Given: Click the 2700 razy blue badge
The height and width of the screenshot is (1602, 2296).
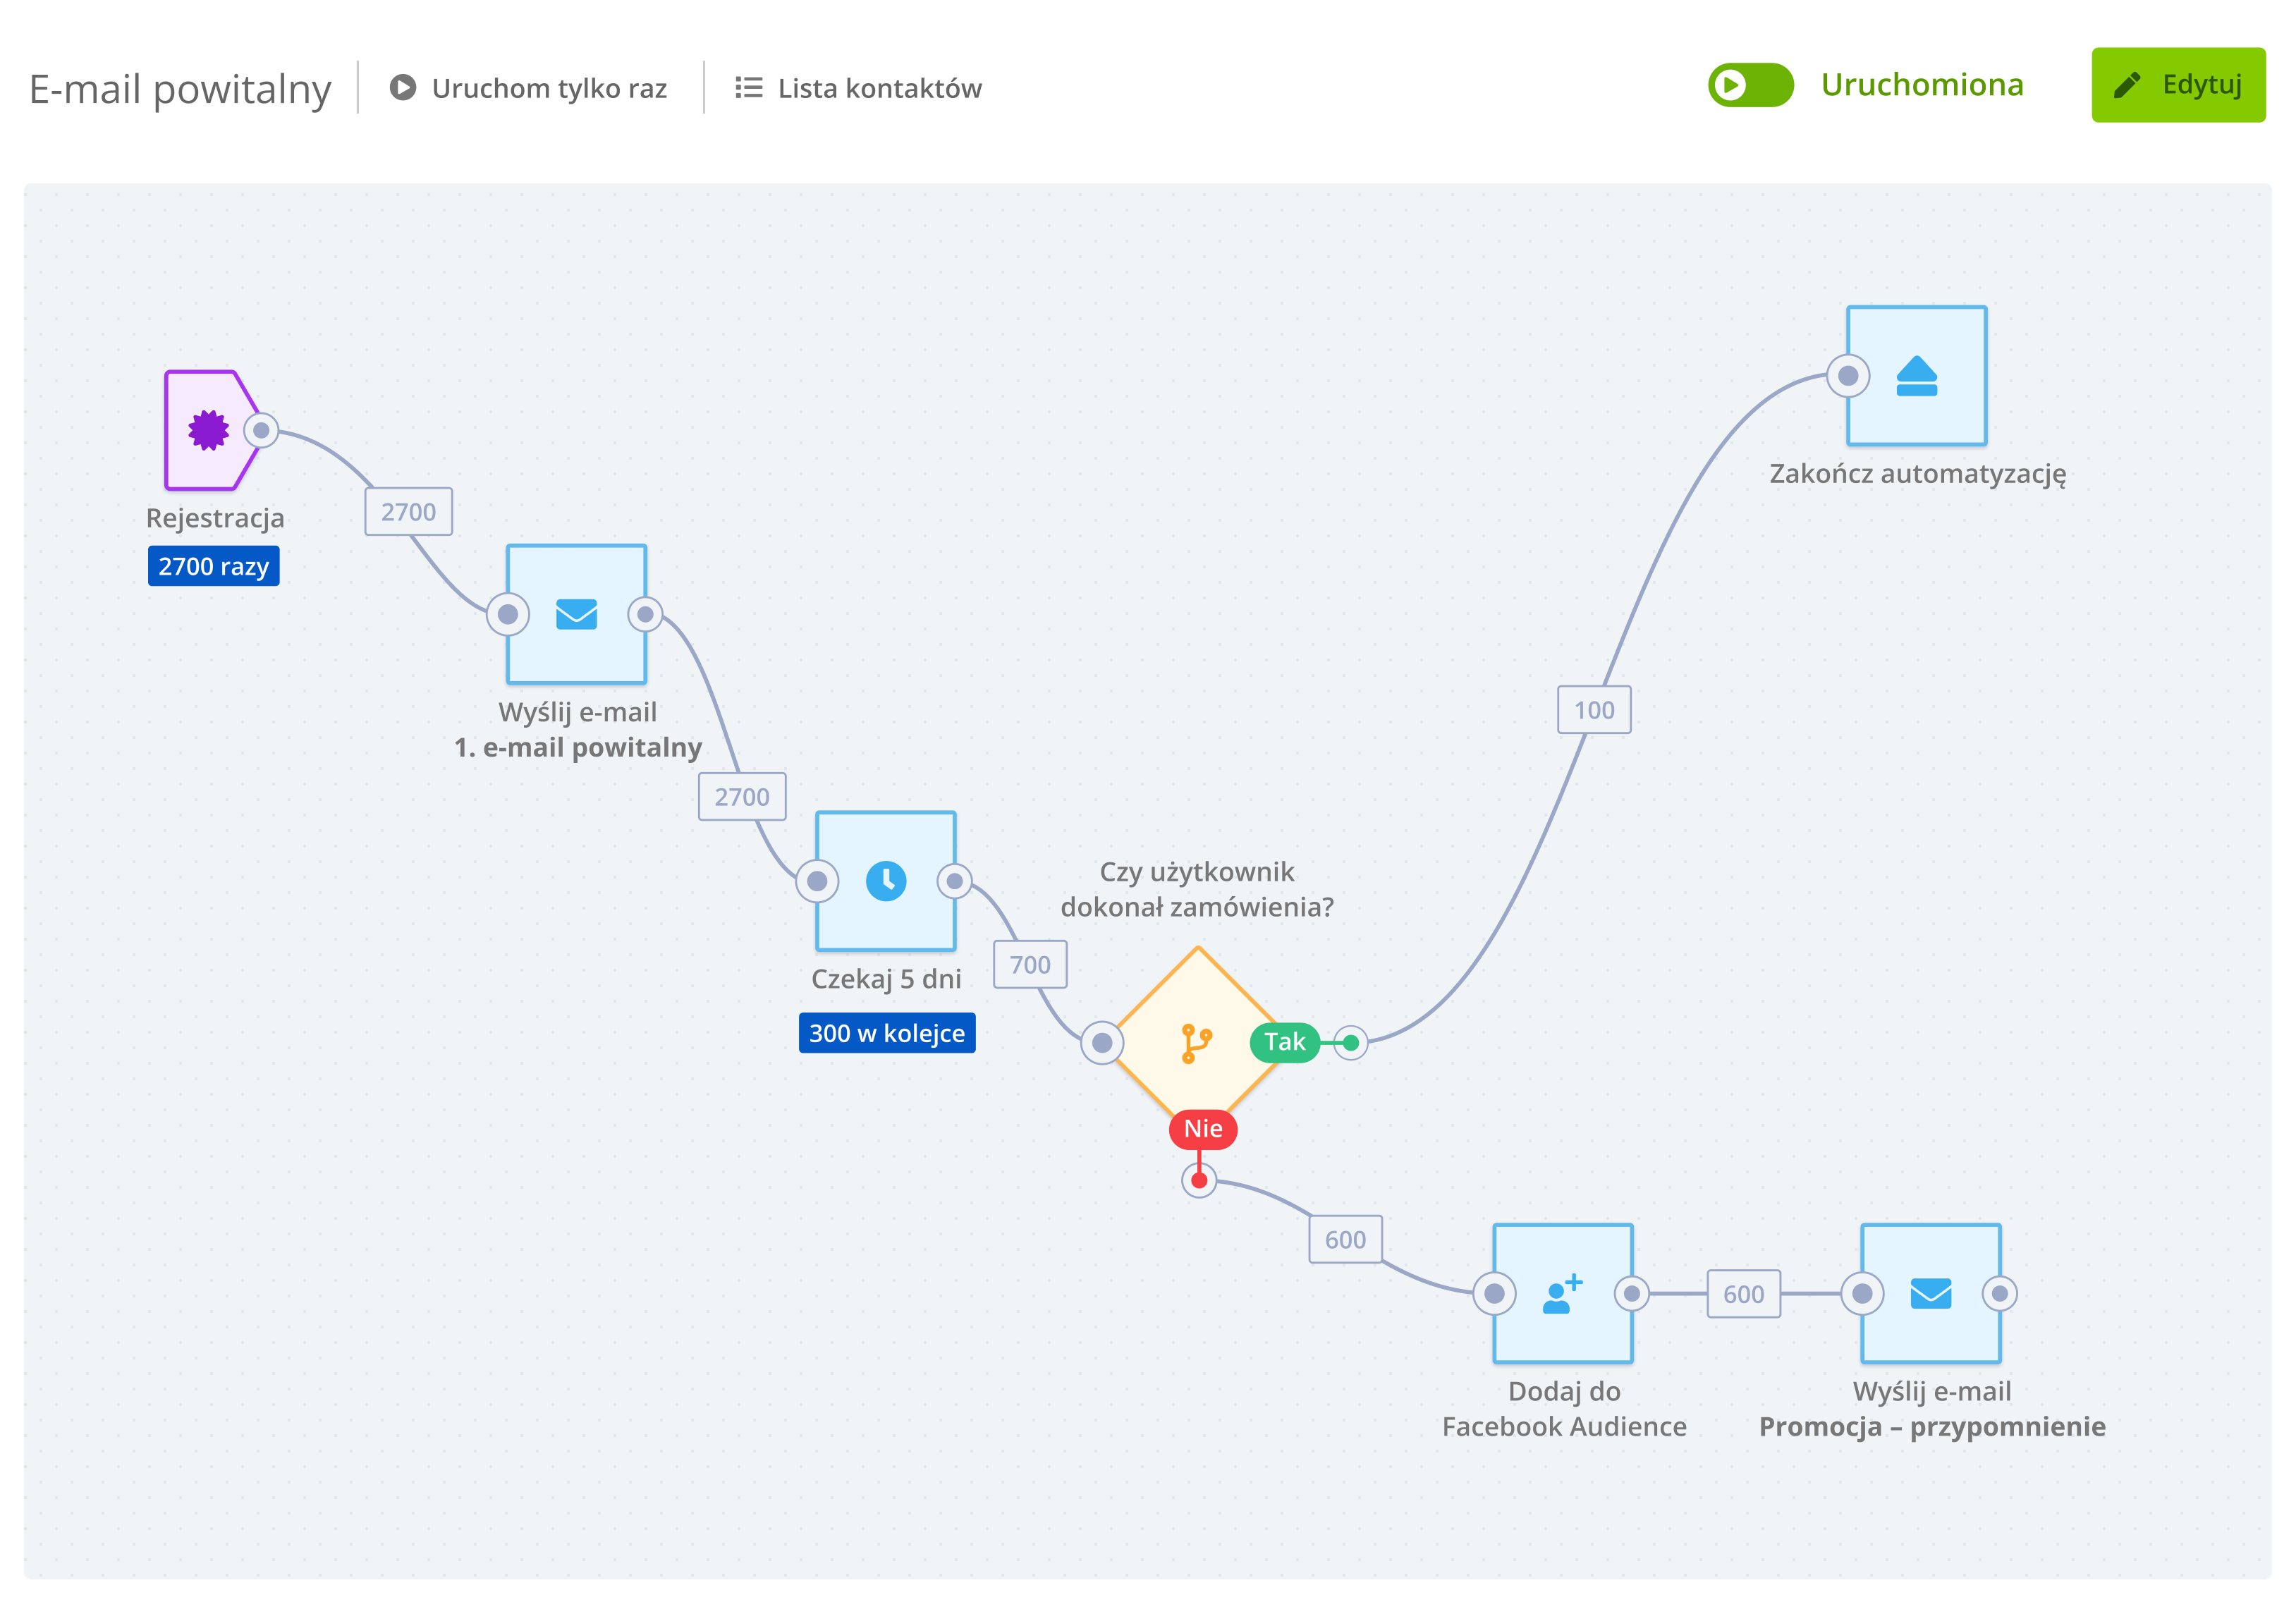Looking at the screenshot, I should click(213, 566).
